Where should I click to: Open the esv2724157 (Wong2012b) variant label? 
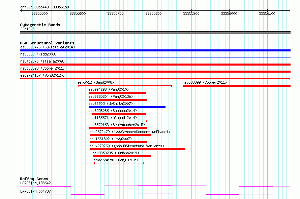(x=42, y=75)
